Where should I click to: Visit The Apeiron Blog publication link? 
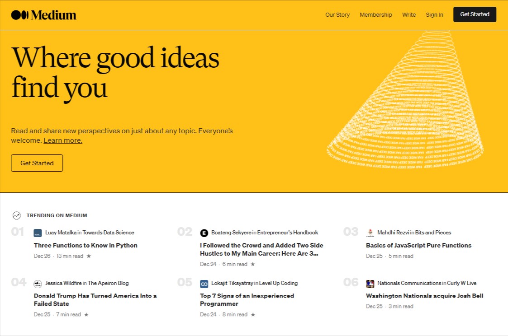click(x=108, y=283)
